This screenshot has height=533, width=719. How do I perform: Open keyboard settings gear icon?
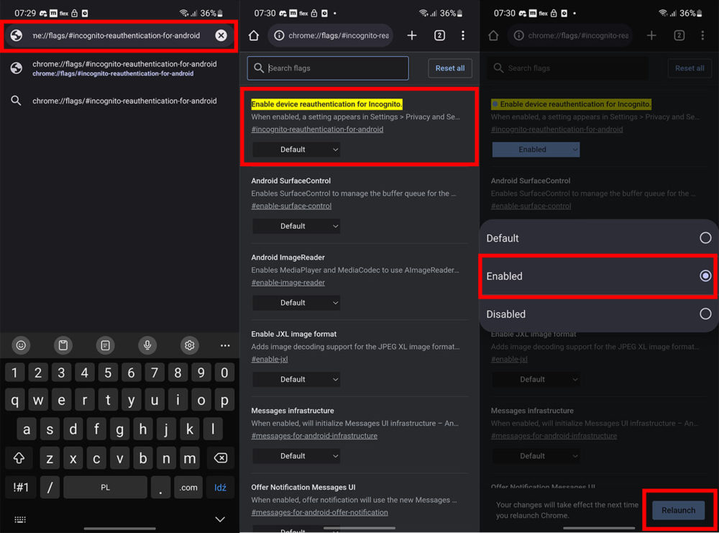coord(189,345)
